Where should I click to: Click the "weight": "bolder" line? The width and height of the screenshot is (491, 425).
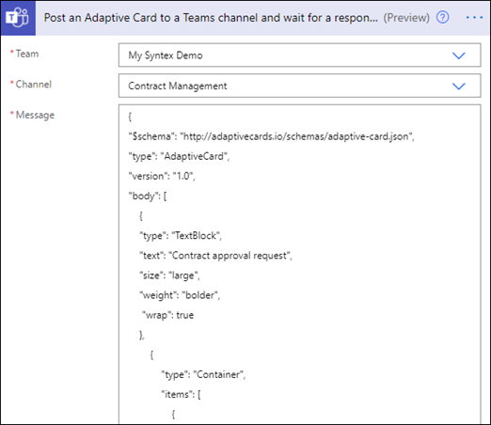pos(180,295)
